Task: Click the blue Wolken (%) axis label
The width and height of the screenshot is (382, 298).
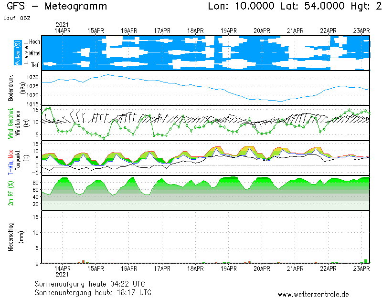Action: [x=18, y=53]
